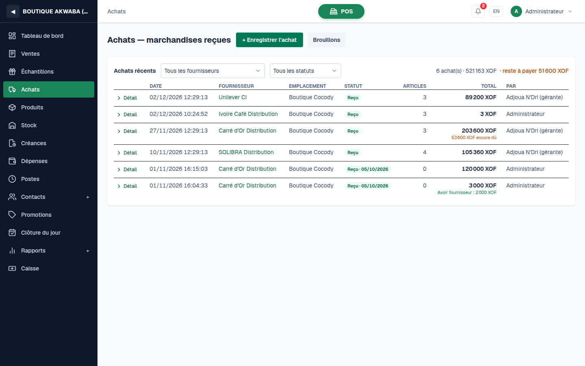Click the Clôture du jour calendar icon
The width and height of the screenshot is (585, 366).
point(12,233)
